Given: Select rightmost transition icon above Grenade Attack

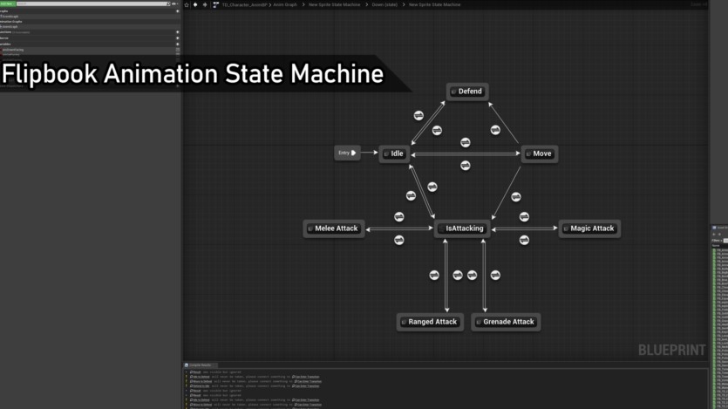Looking at the screenshot, I should coord(495,276).
